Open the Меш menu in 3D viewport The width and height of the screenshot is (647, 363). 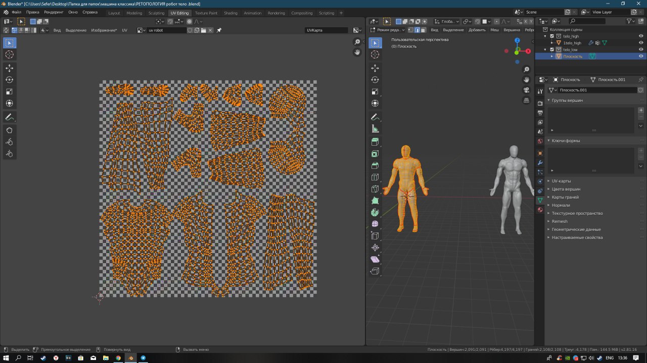(495, 30)
